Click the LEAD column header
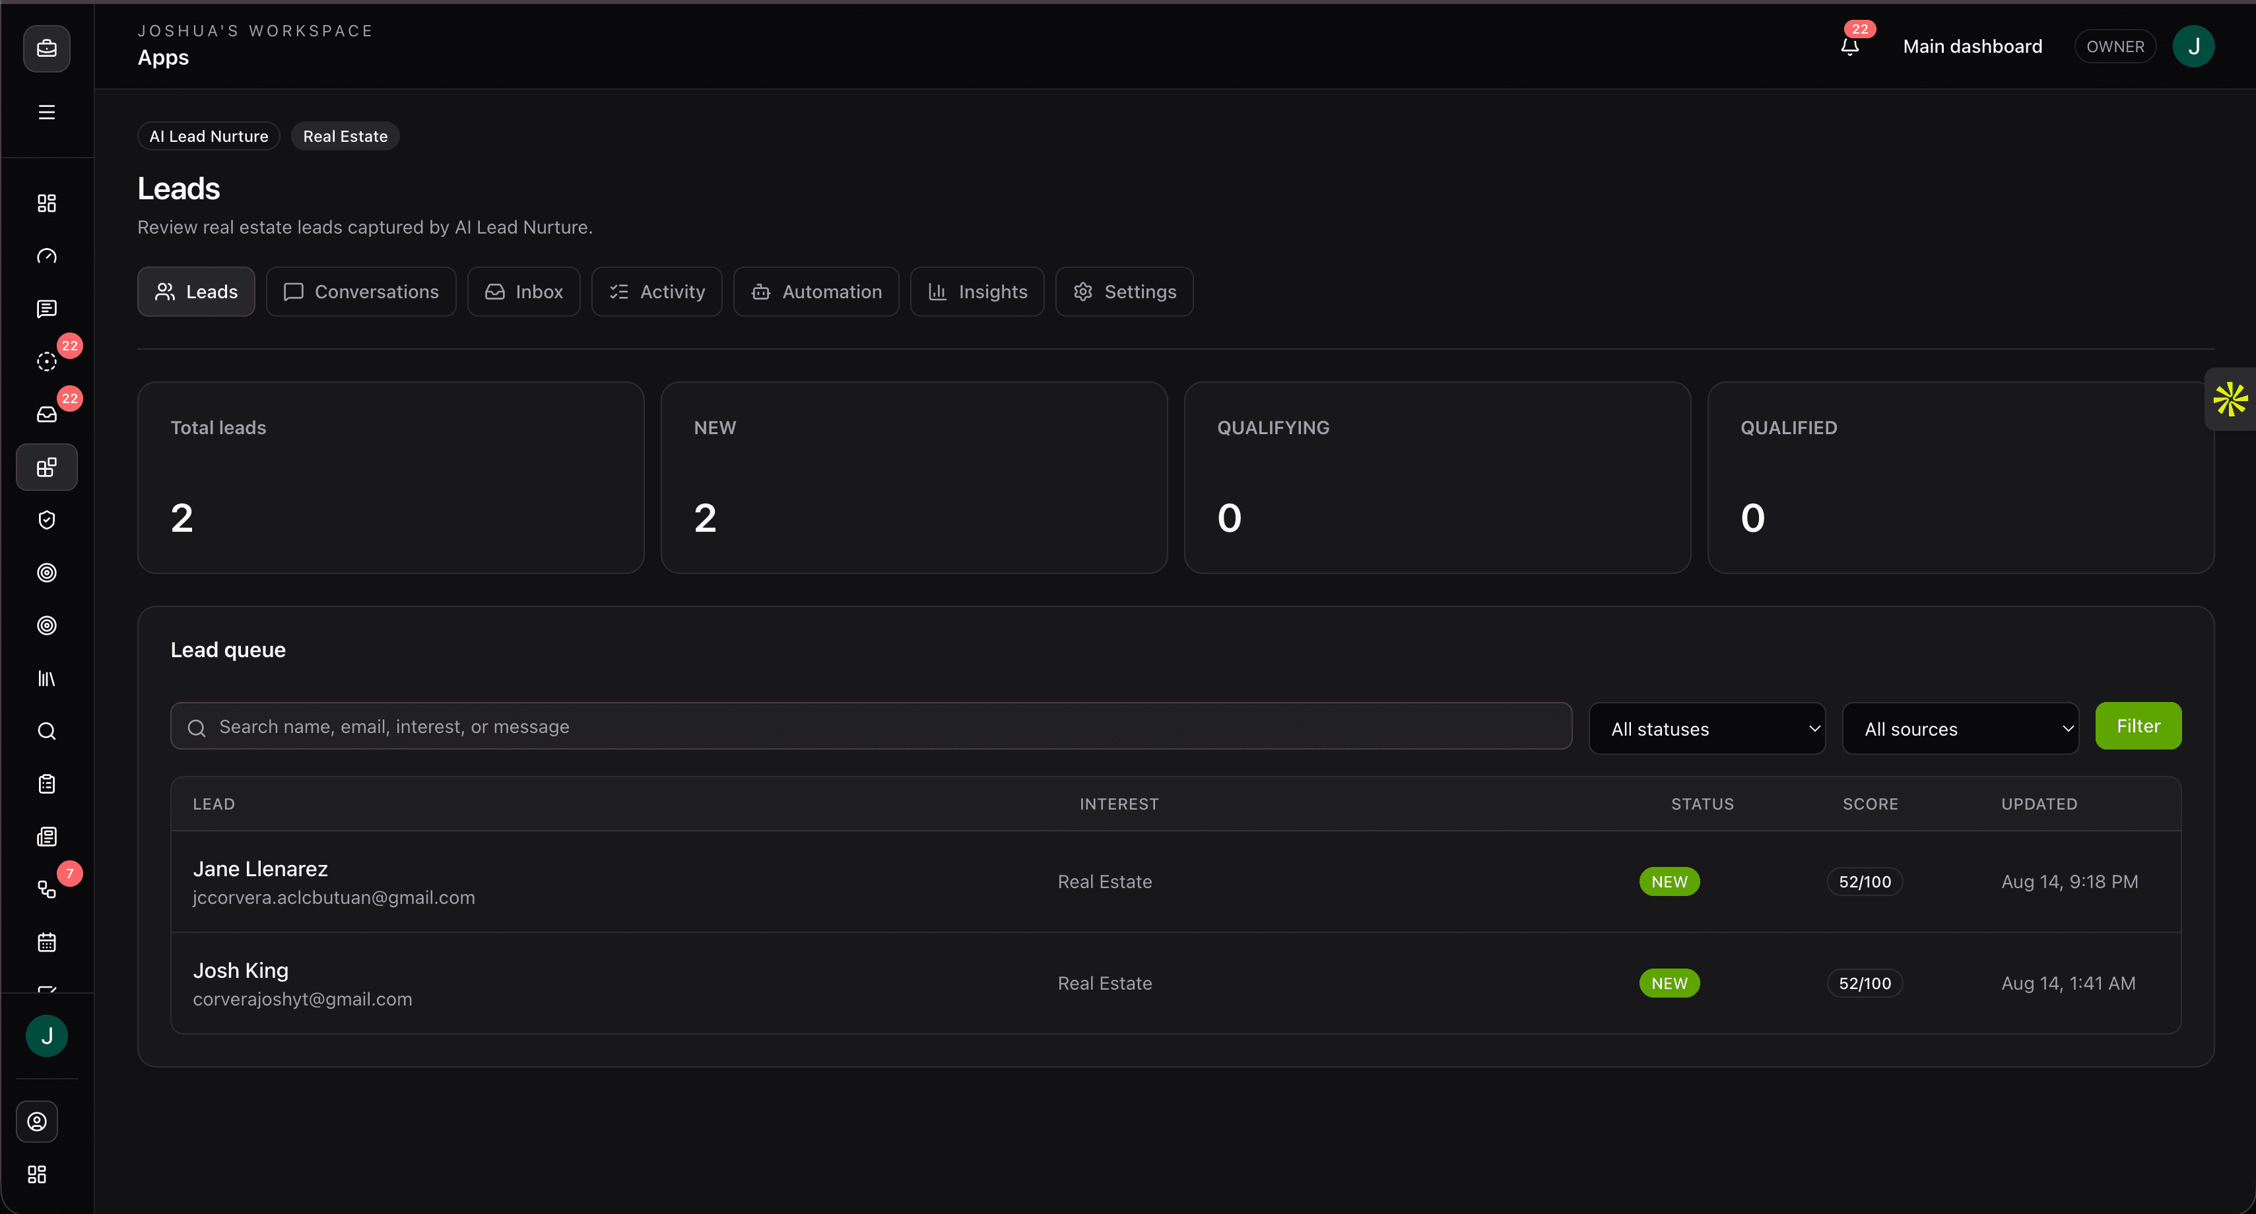 [x=214, y=804]
